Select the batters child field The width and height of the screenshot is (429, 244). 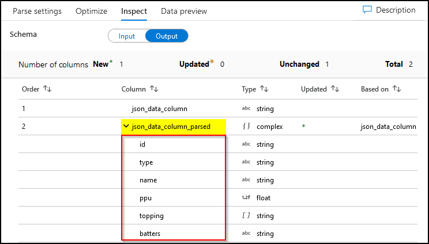coord(150,234)
